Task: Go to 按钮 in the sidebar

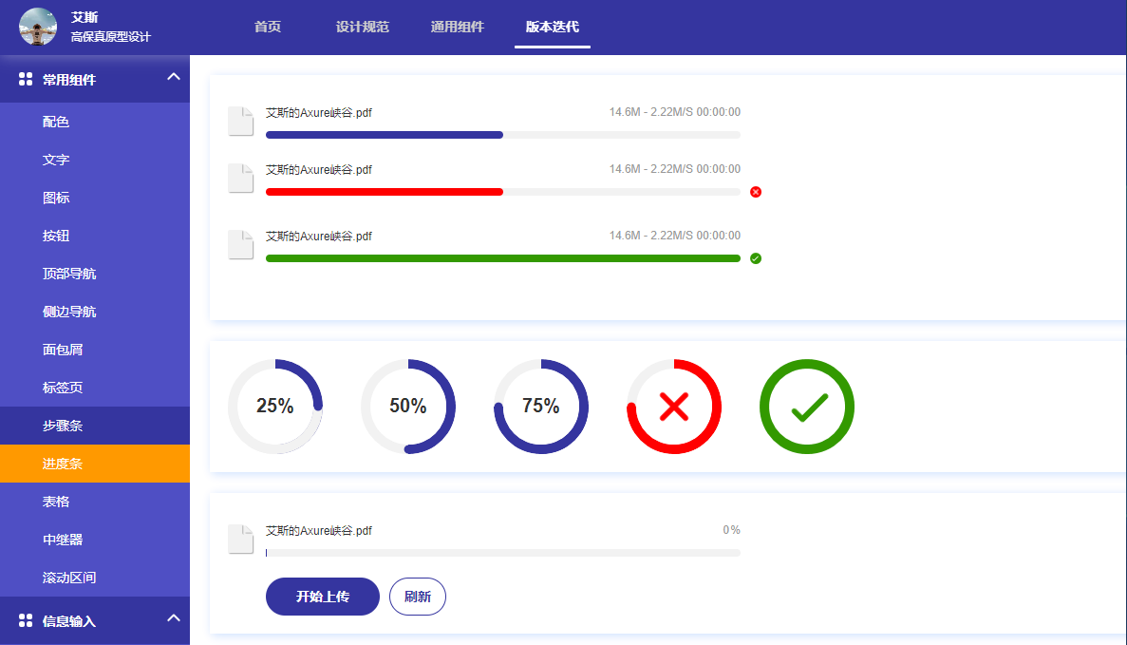Action: coord(95,236)
